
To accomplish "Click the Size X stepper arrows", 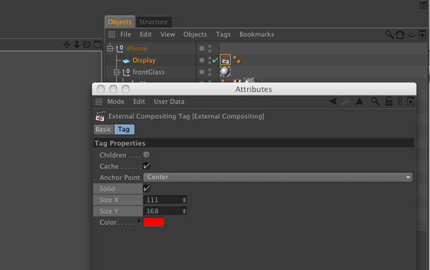I will [x=184, y=200].
